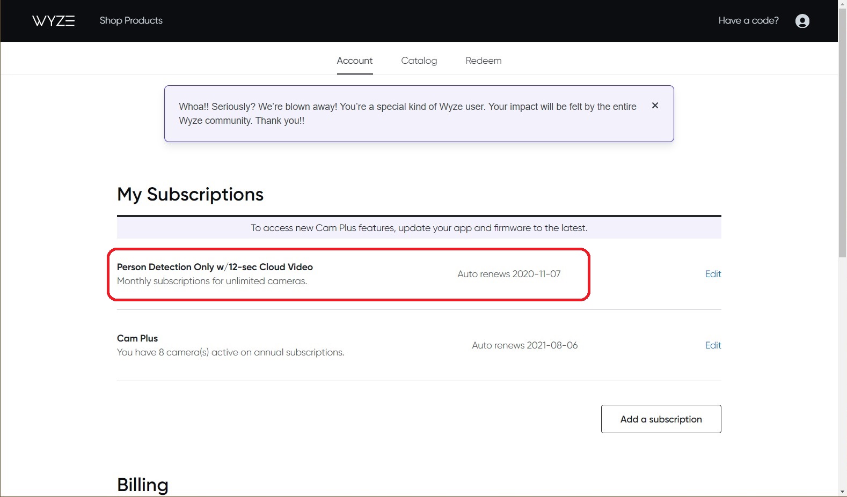Switch to the Catalog tab
This screenshot has height=497, width=847.
click(419, 61)
